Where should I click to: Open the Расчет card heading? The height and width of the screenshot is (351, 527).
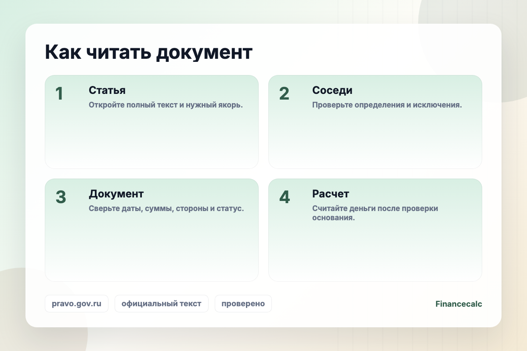(331, 194)
